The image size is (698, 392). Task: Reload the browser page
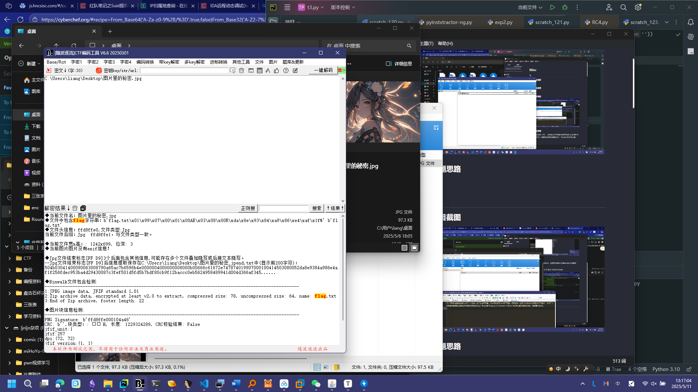(20, 20)
